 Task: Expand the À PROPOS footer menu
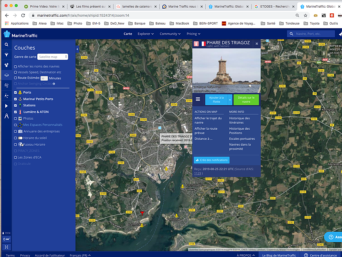(x=246, y=255)
